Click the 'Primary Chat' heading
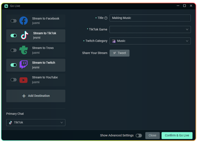Image resolution: width=197 pixels, height=144 pixels. point(15,114)
